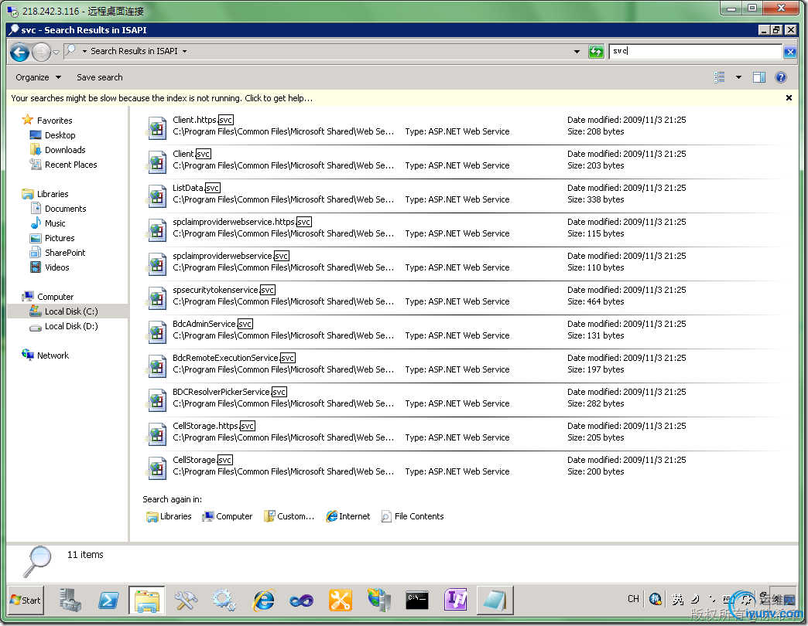Image resolution: width=808 pixels, height=626 pixels.
Task: Select spsecuritytokenservice.svc file icon
Action: tap(156, 298)
